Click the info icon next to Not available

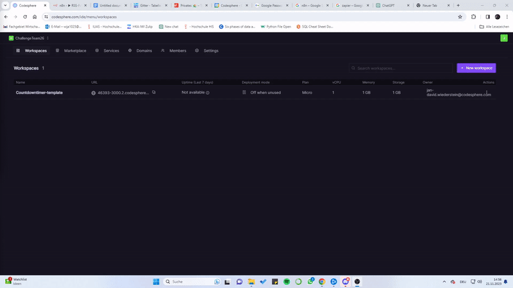pyautogui.click(x=208, y=93)
